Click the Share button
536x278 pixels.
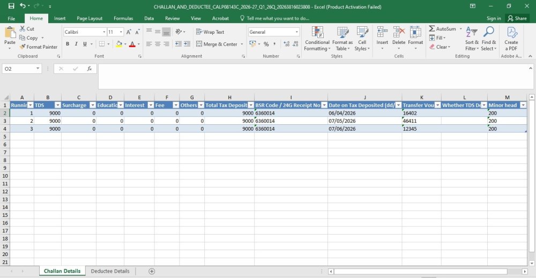(x=517, y=18)
